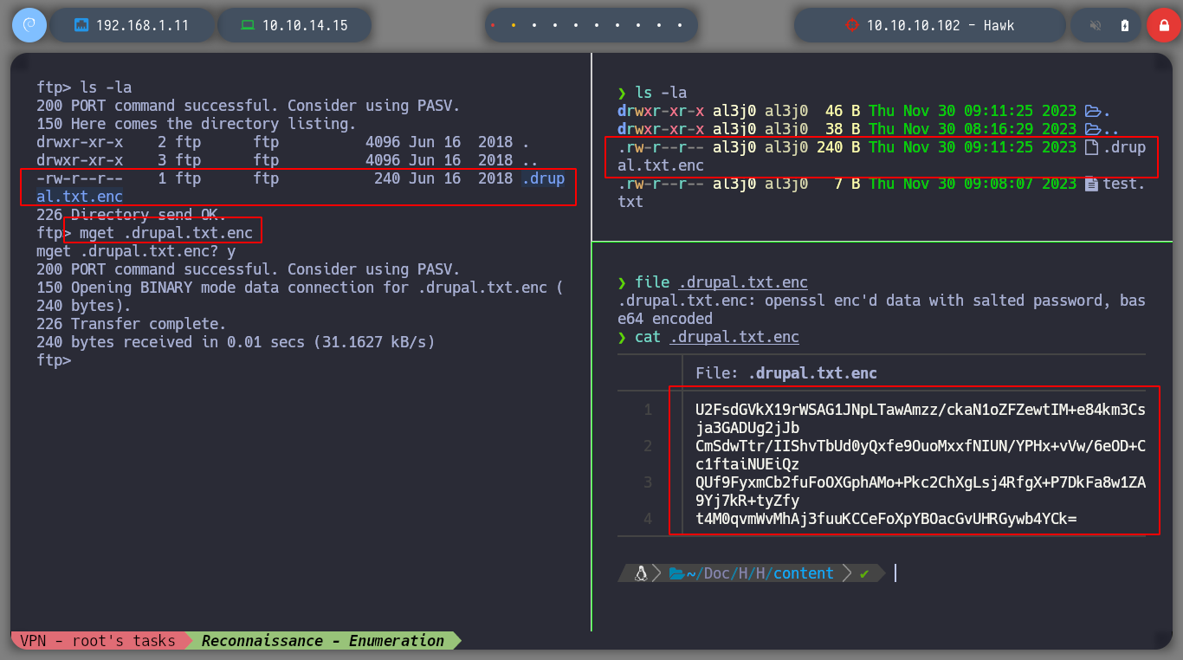Image resolution: width=1183 pixels, height=660 pixels.
Task: Click the ~/Doc/H/H/content prompt path
Action: click(760, 573)
